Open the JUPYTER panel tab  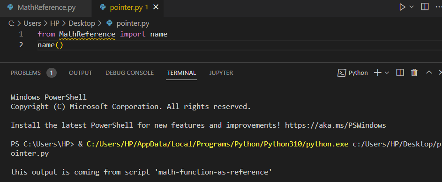(x=221, y=73)
